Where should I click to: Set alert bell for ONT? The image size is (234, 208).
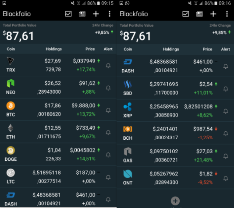pos(226,178)
